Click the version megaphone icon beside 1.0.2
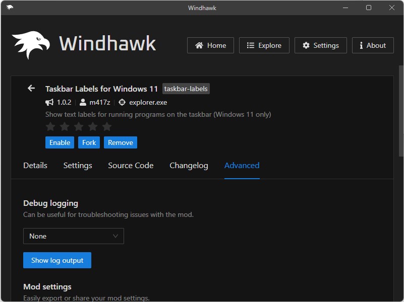Screen dimensions: 404x302 click(x=49, y=102)
